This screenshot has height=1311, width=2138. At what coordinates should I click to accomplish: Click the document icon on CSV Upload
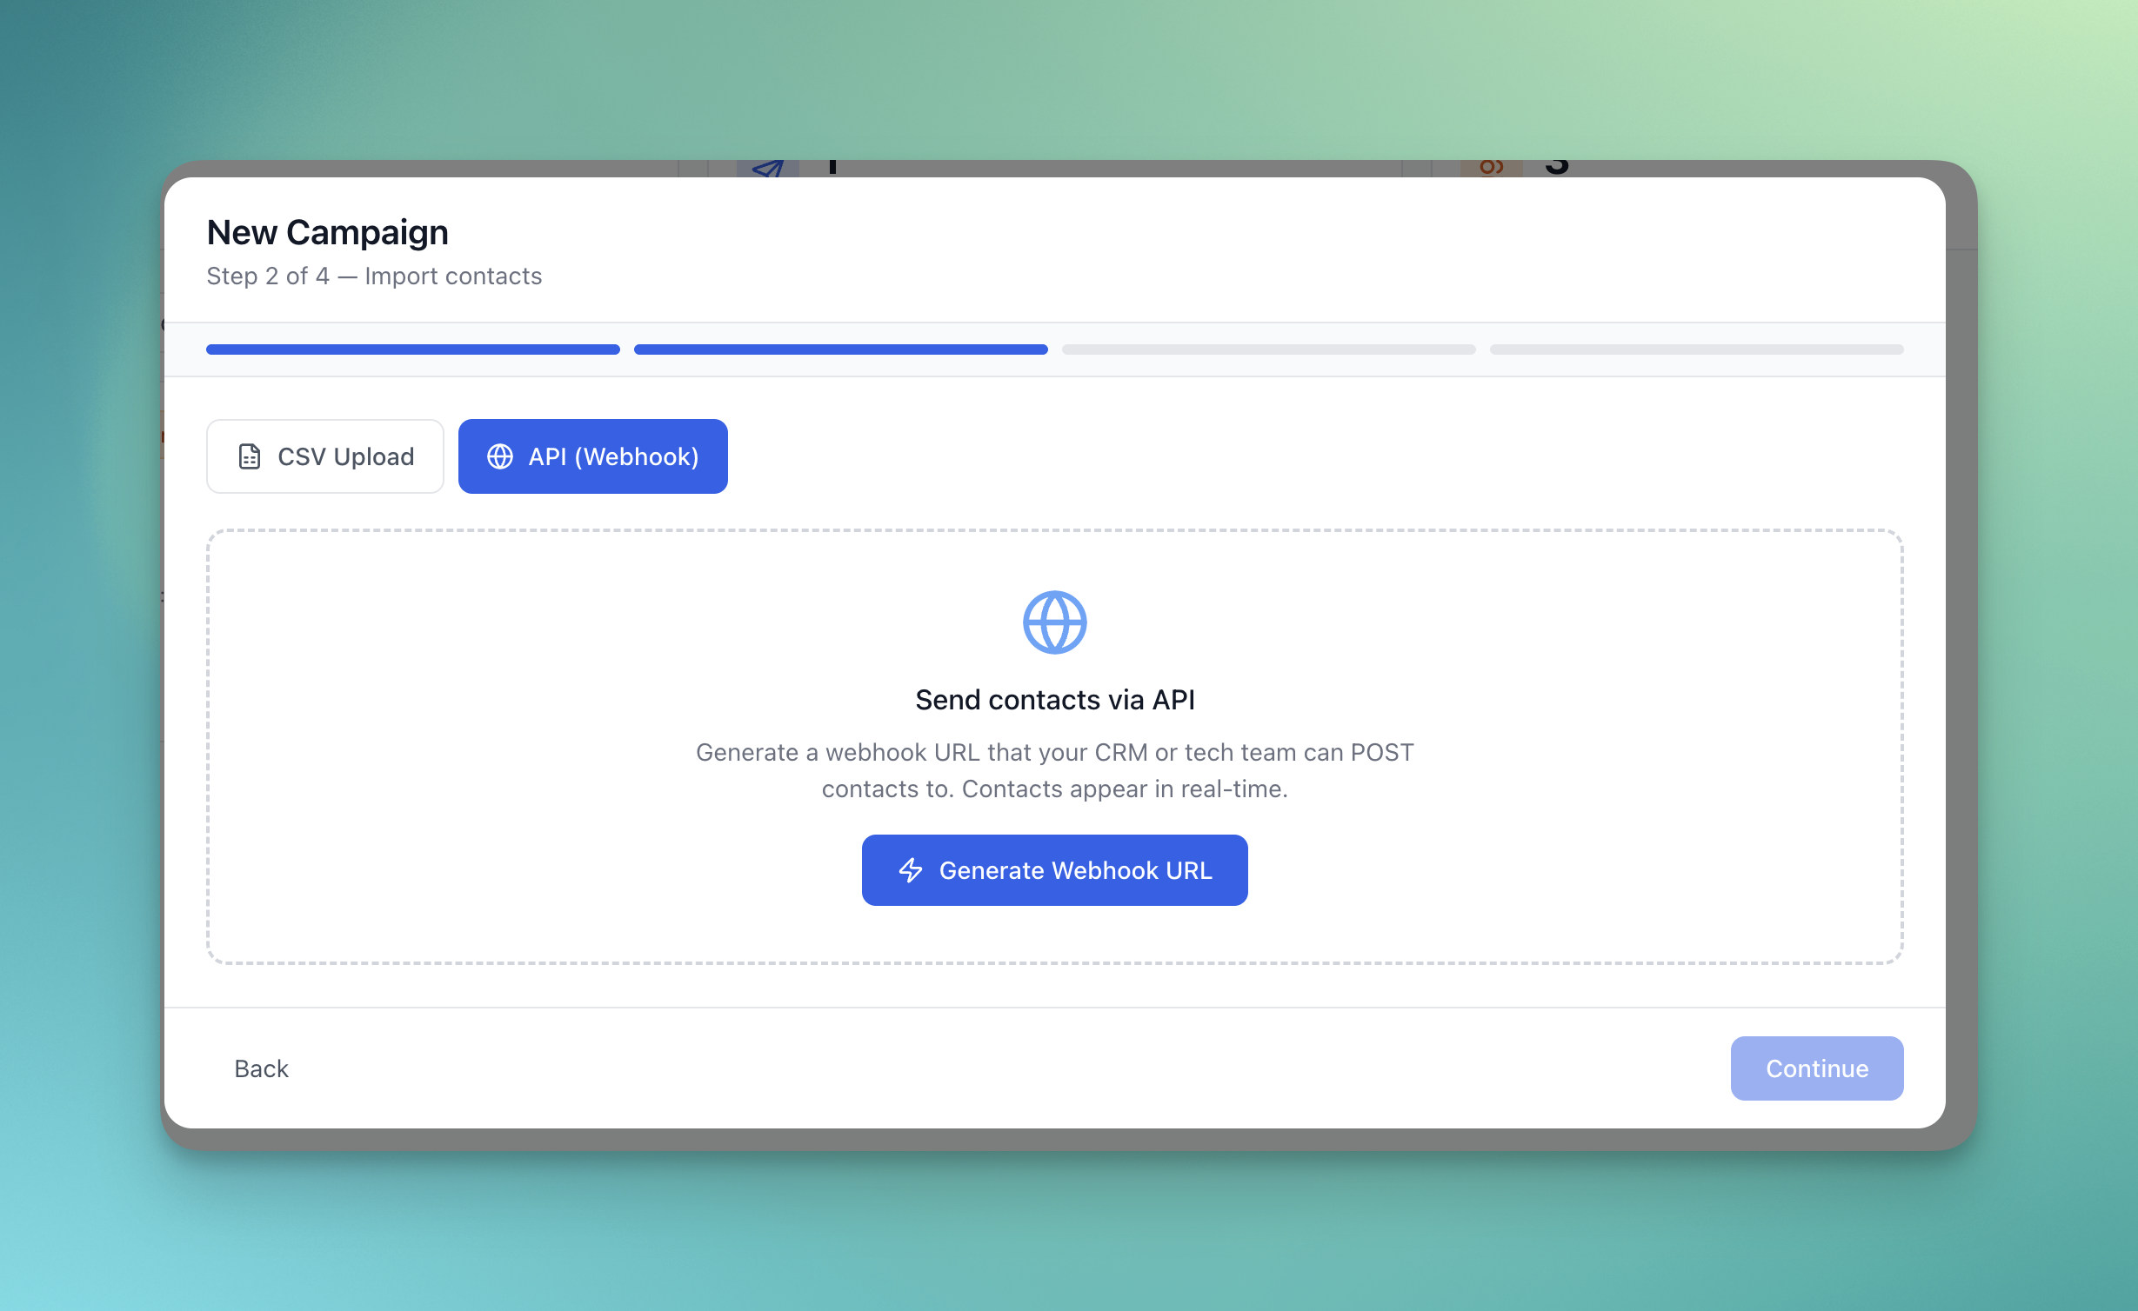249,456
